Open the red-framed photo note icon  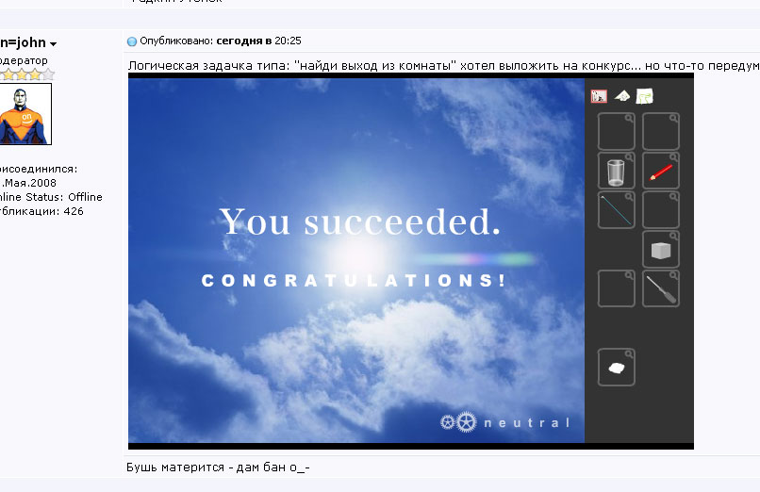point(599,96)
